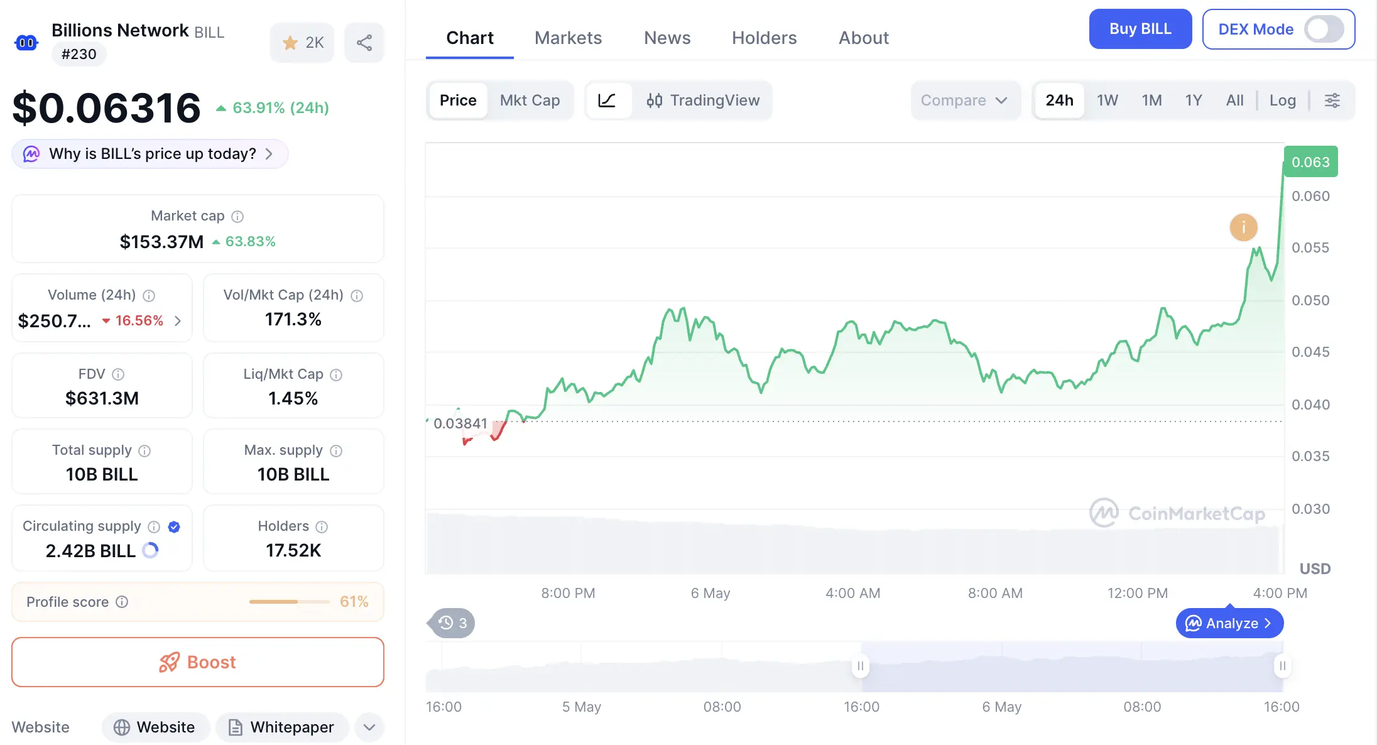Click the right range slider handle
The height and width of the screenshot is (745, 1377).
click(1283, 666)
